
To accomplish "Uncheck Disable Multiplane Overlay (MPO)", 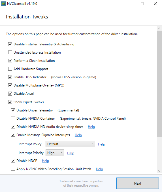I will click(x=10, y=85).
